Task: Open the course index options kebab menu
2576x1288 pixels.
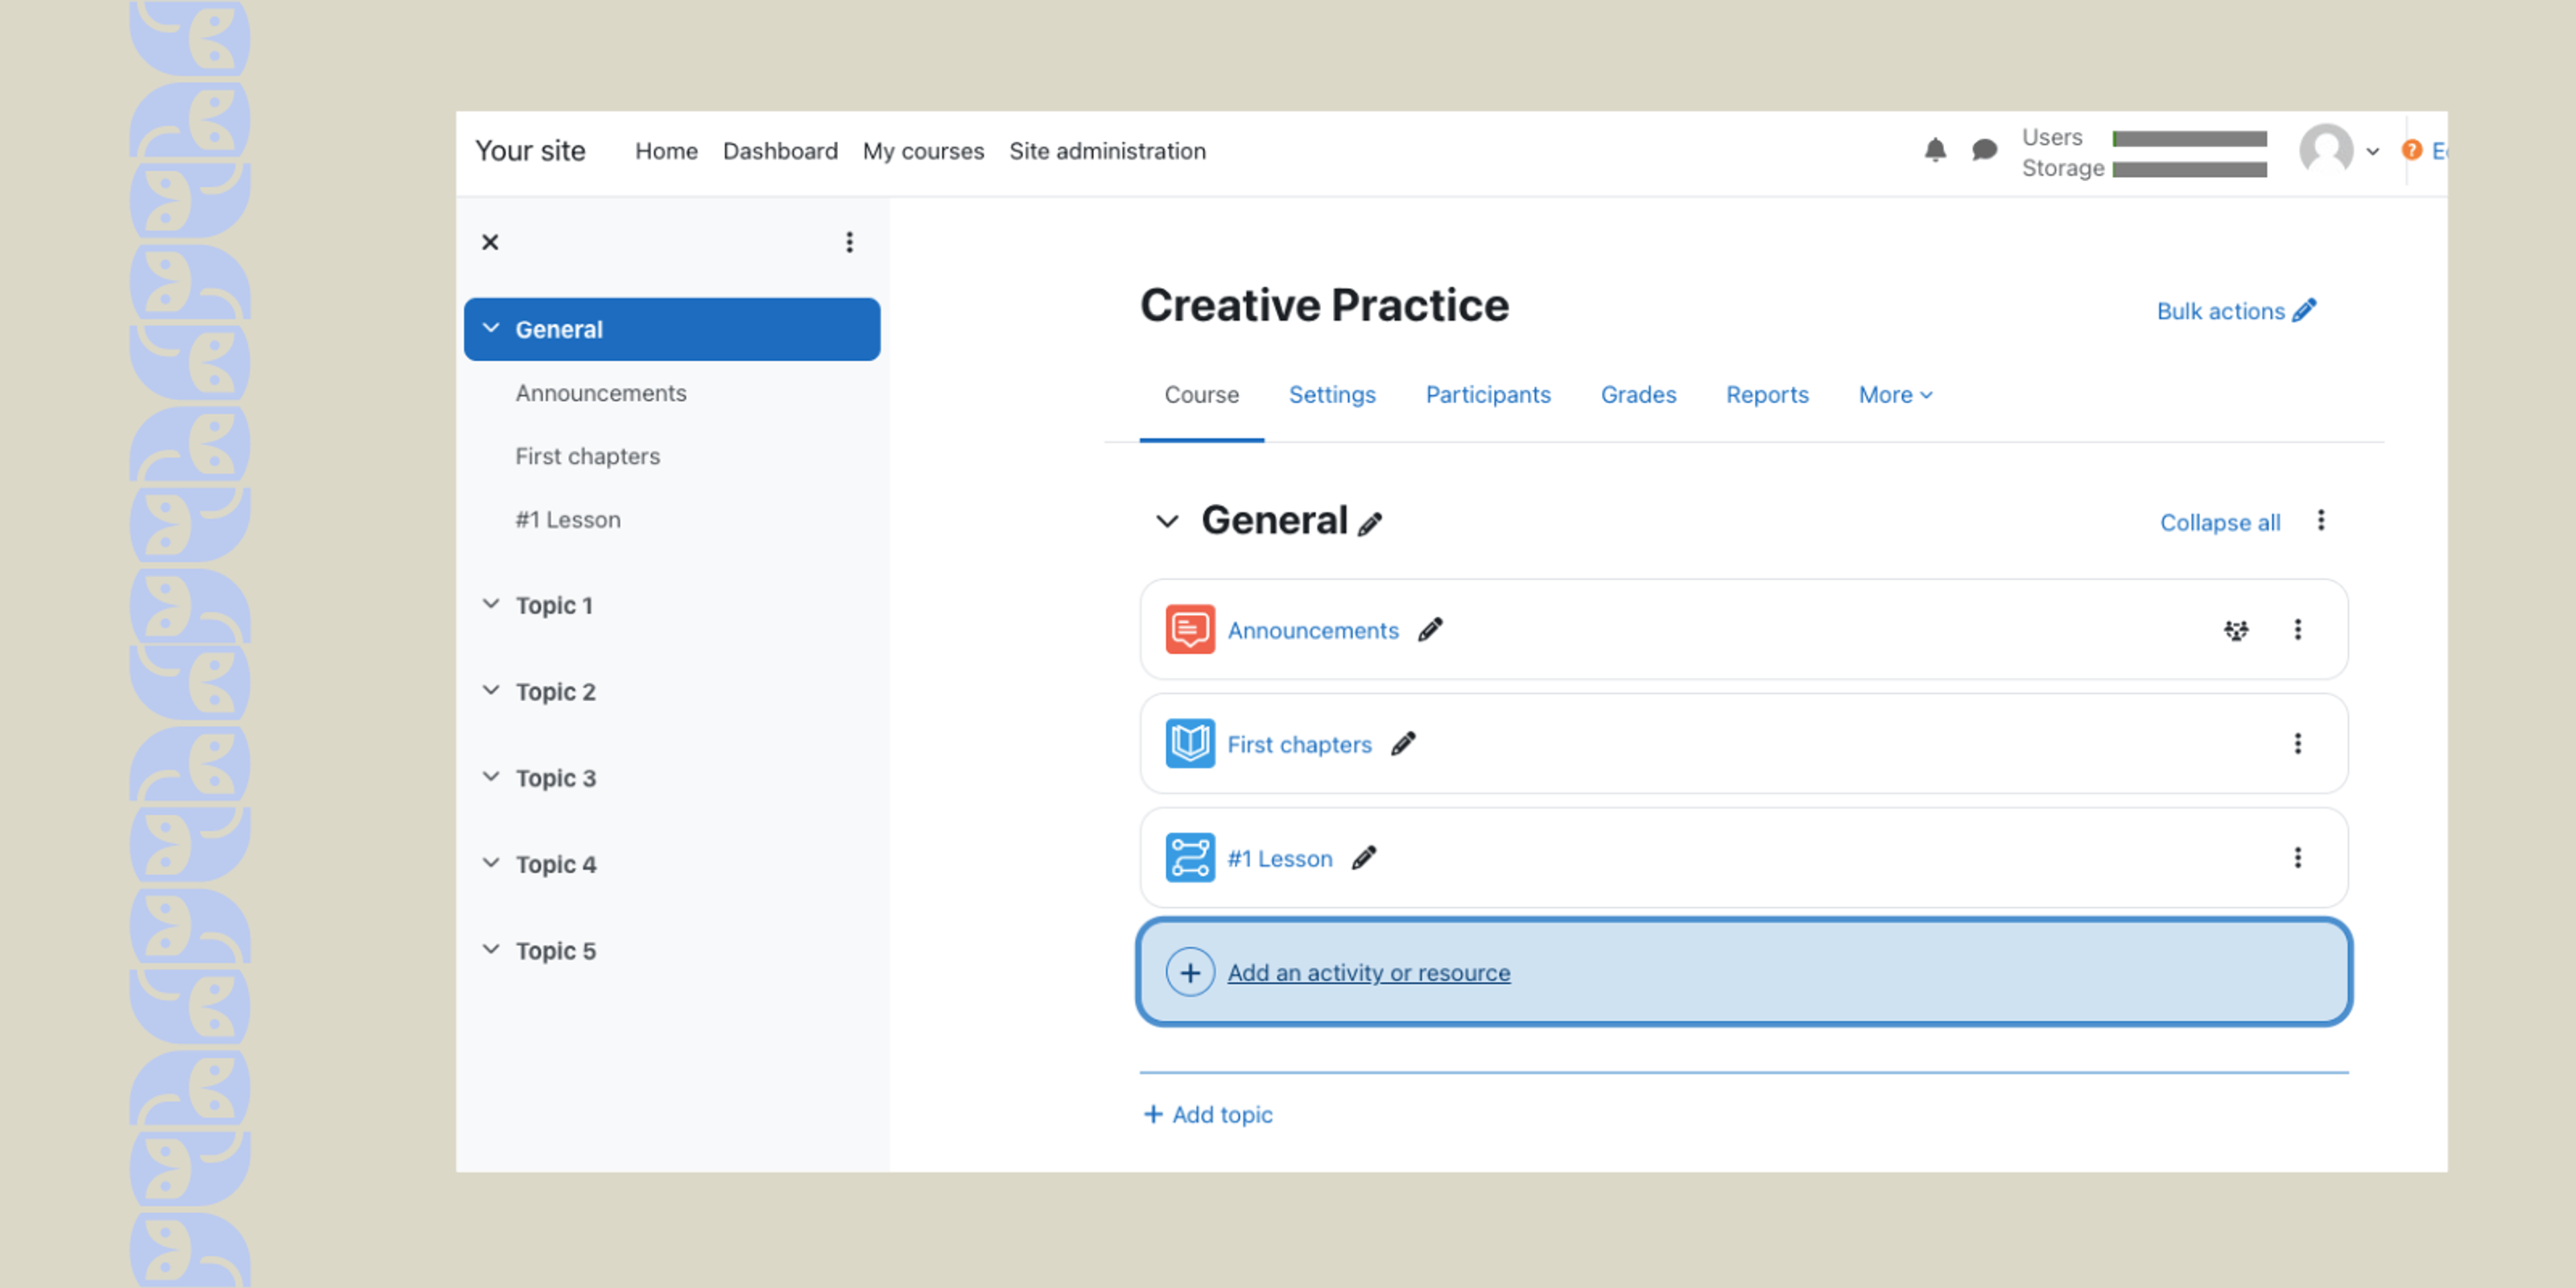Action: click(x=849, y=242)
